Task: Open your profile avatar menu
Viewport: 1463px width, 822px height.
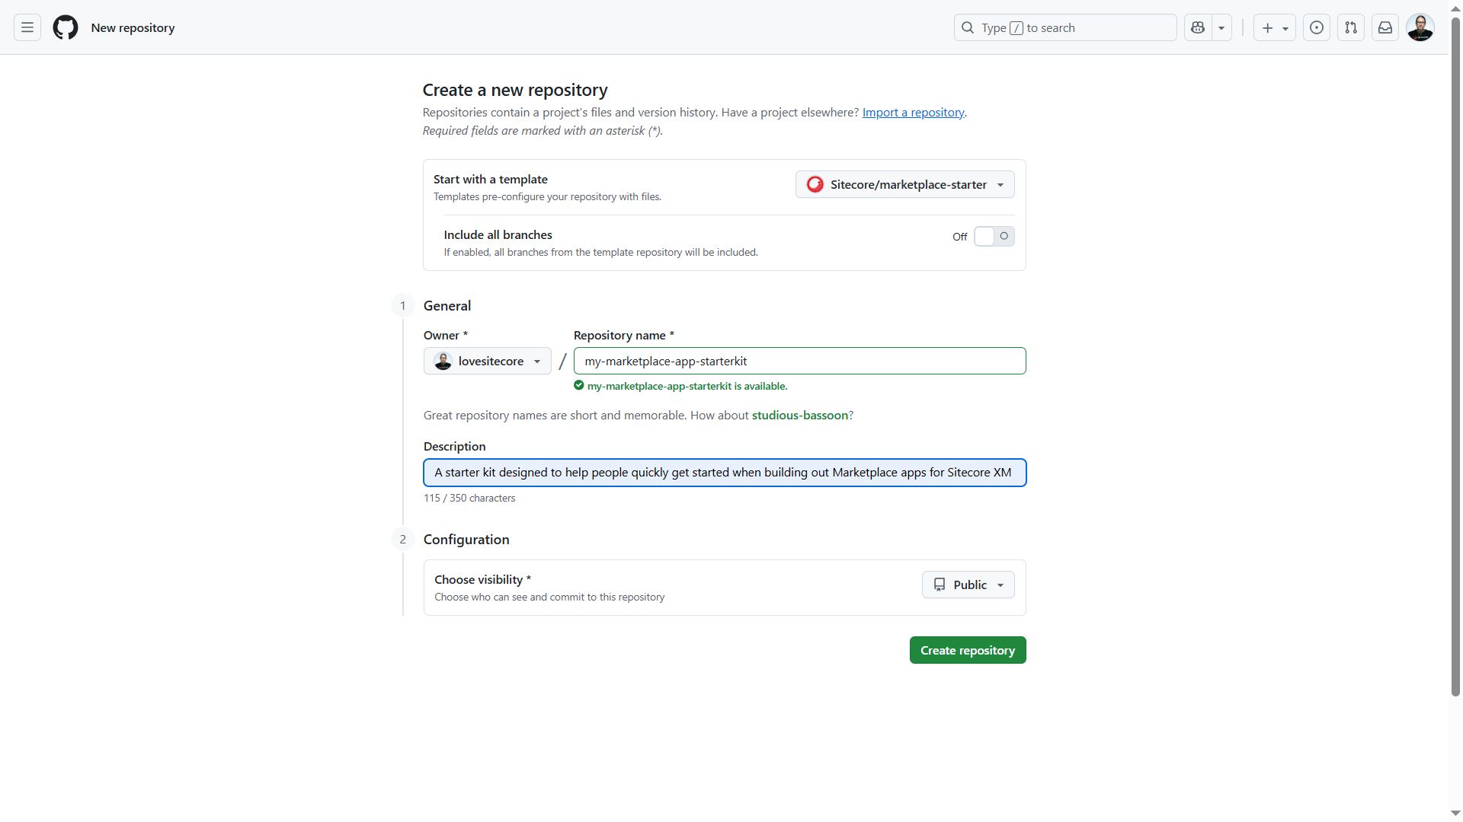Action: pos(1420,27)
